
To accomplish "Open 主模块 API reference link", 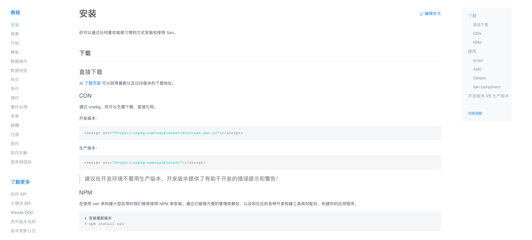I will (x=21, y=203).
